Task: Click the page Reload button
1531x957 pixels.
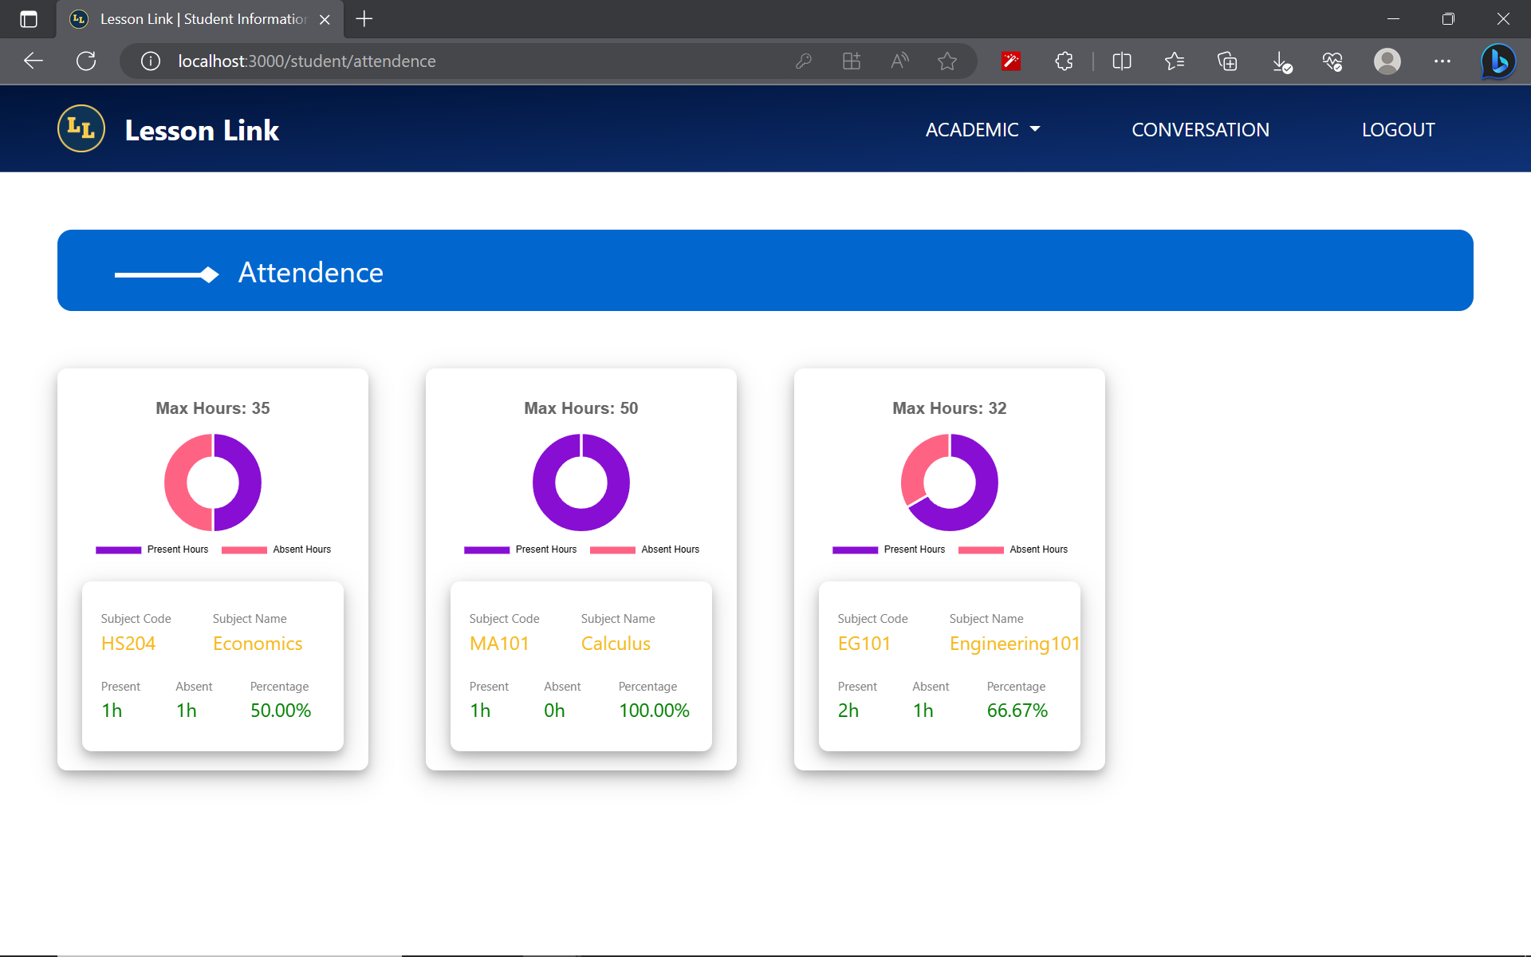Action: pyautogui.click(x=86, y=61)
